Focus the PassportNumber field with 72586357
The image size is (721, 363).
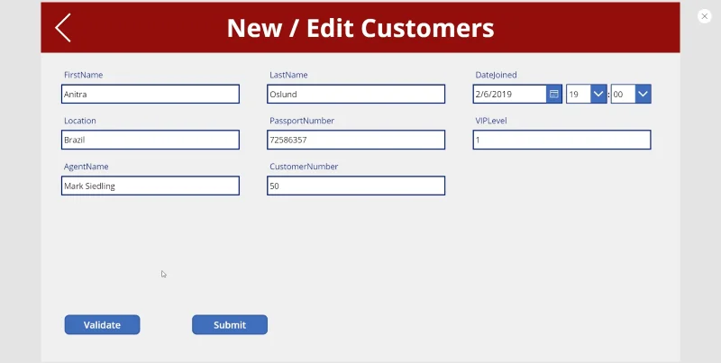point(356,140)
